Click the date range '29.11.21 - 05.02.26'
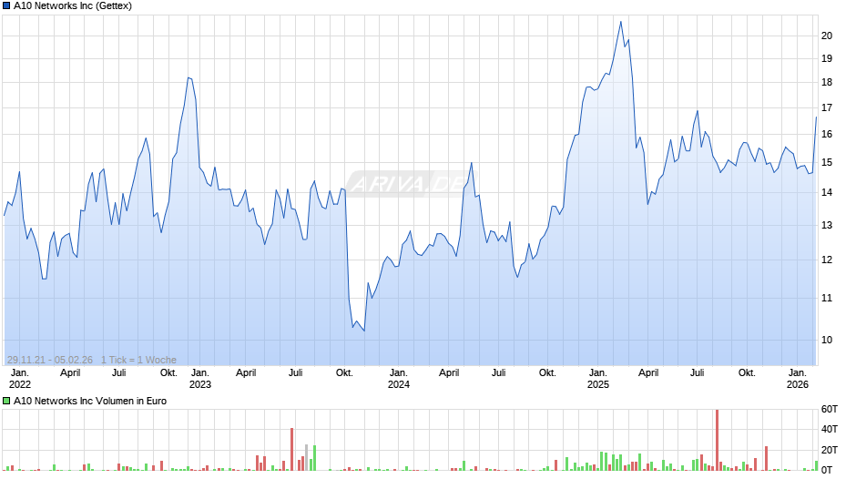856x479 pixels. (x=50, y=360)
